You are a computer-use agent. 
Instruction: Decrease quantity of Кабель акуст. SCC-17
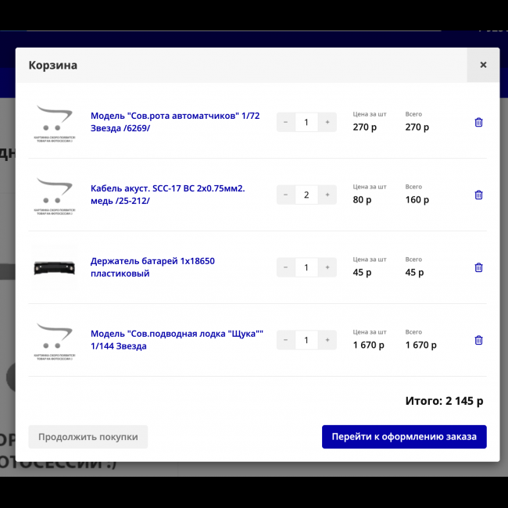click(x=285, y=195)
